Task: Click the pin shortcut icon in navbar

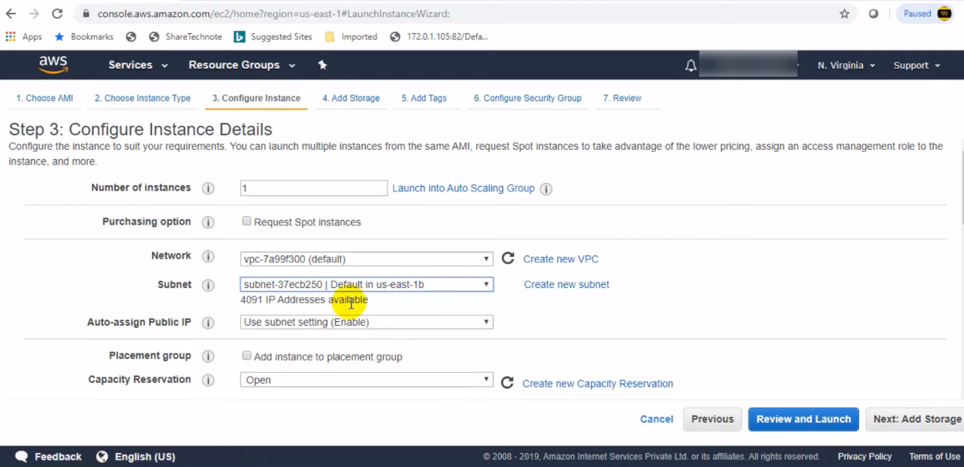Action: pos(323,65)
